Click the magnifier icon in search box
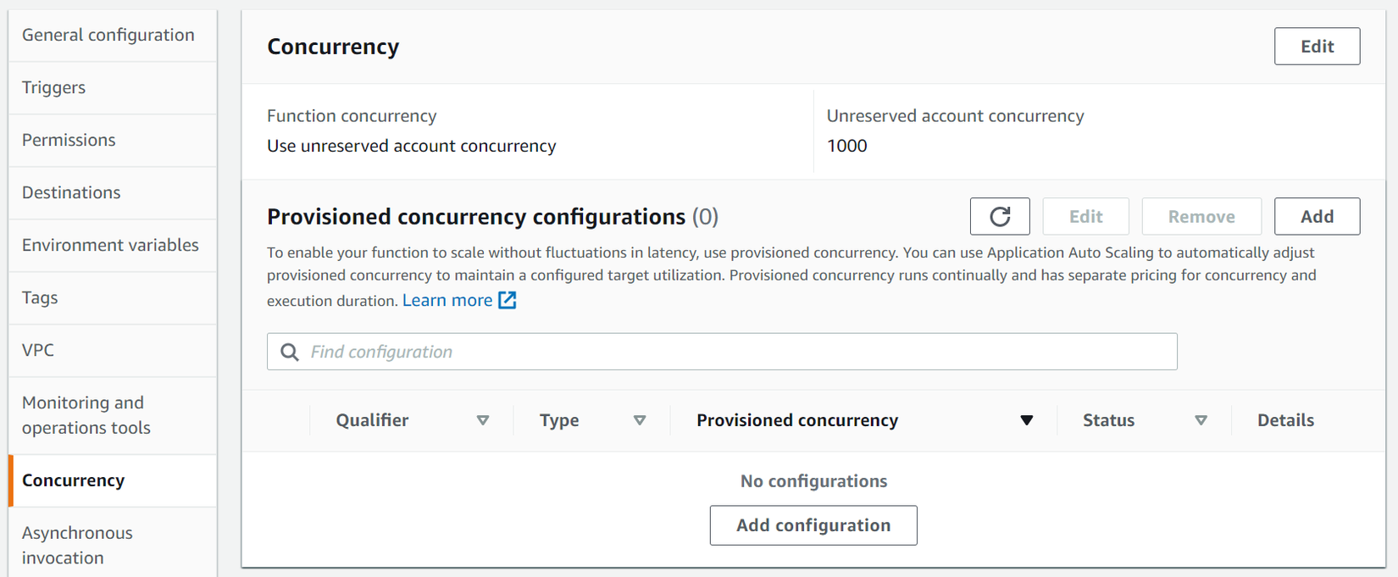The height and width of the screenshot is (577, 1398). click(290, 352)
